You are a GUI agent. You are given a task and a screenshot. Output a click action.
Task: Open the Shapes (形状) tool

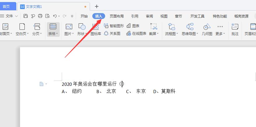point(82,29)
